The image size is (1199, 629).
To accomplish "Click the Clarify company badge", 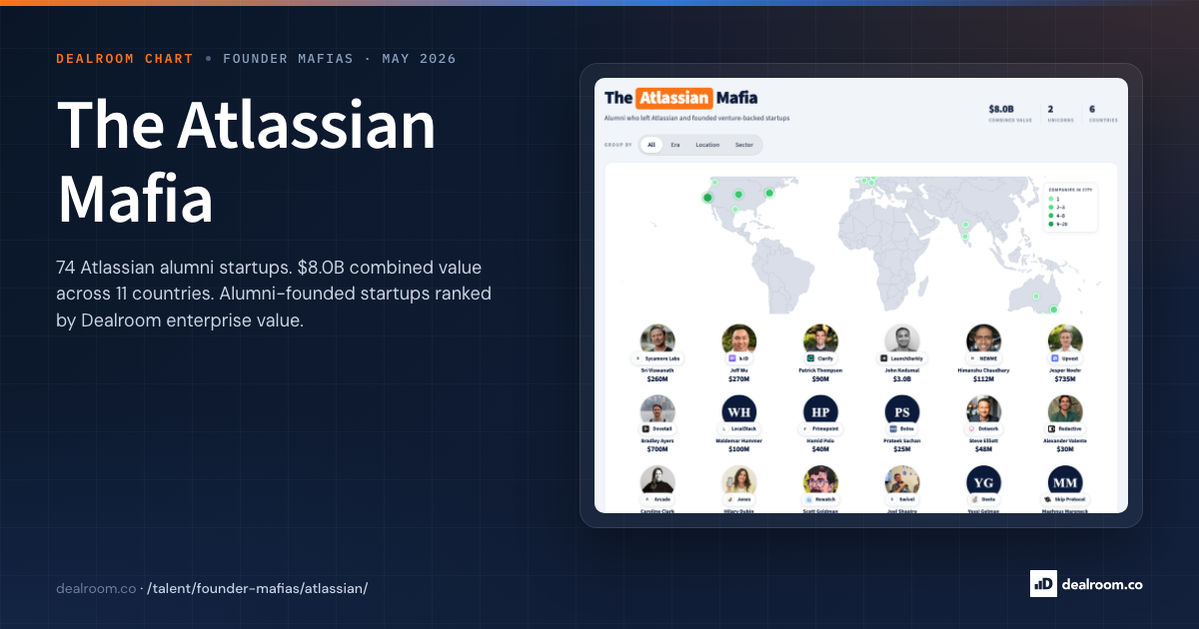I will pyautogui.click(x=820, y=357).
